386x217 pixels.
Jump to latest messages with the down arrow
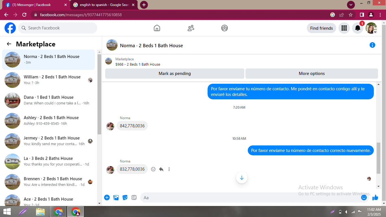pyautogui.click(x=242, y=178)
